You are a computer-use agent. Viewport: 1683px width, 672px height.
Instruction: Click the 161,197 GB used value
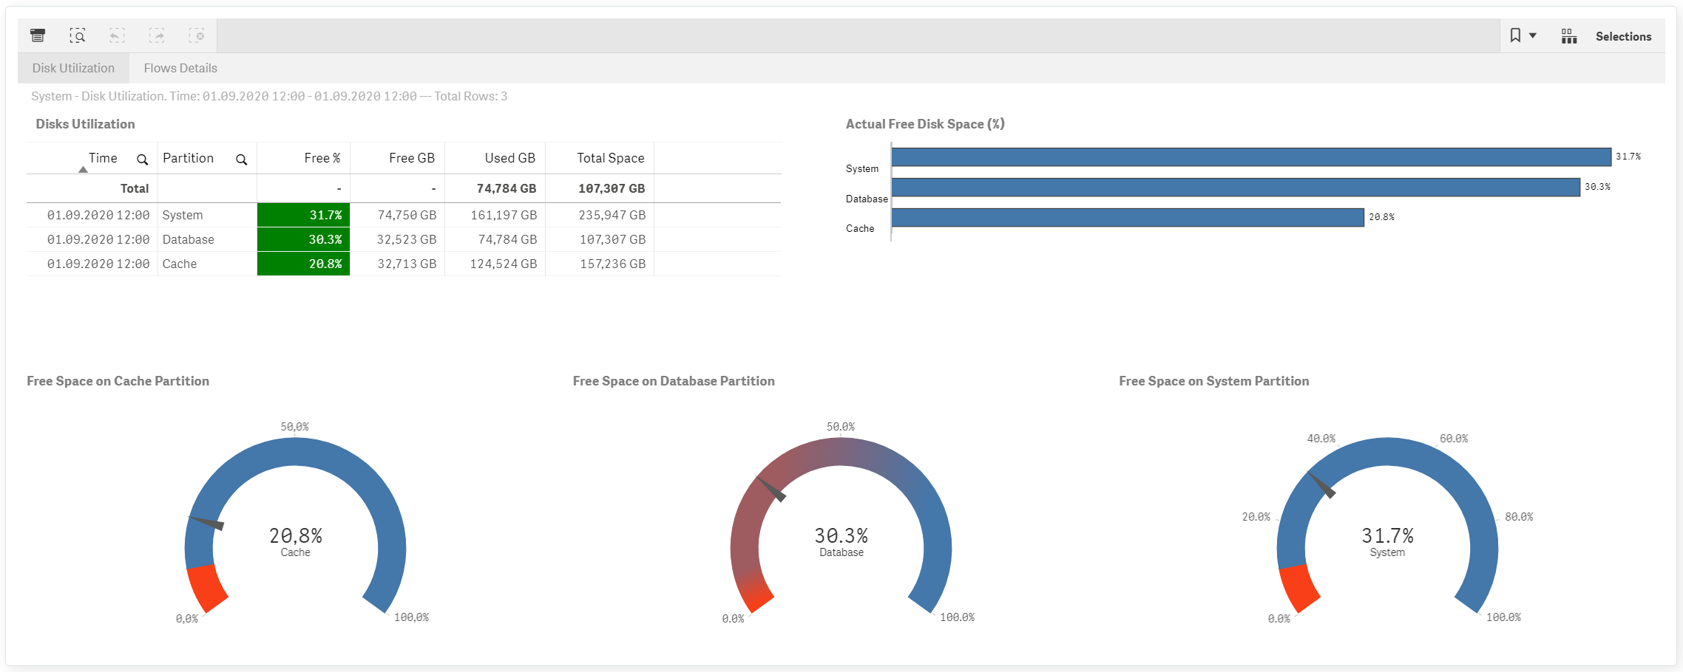coord(504,215)
